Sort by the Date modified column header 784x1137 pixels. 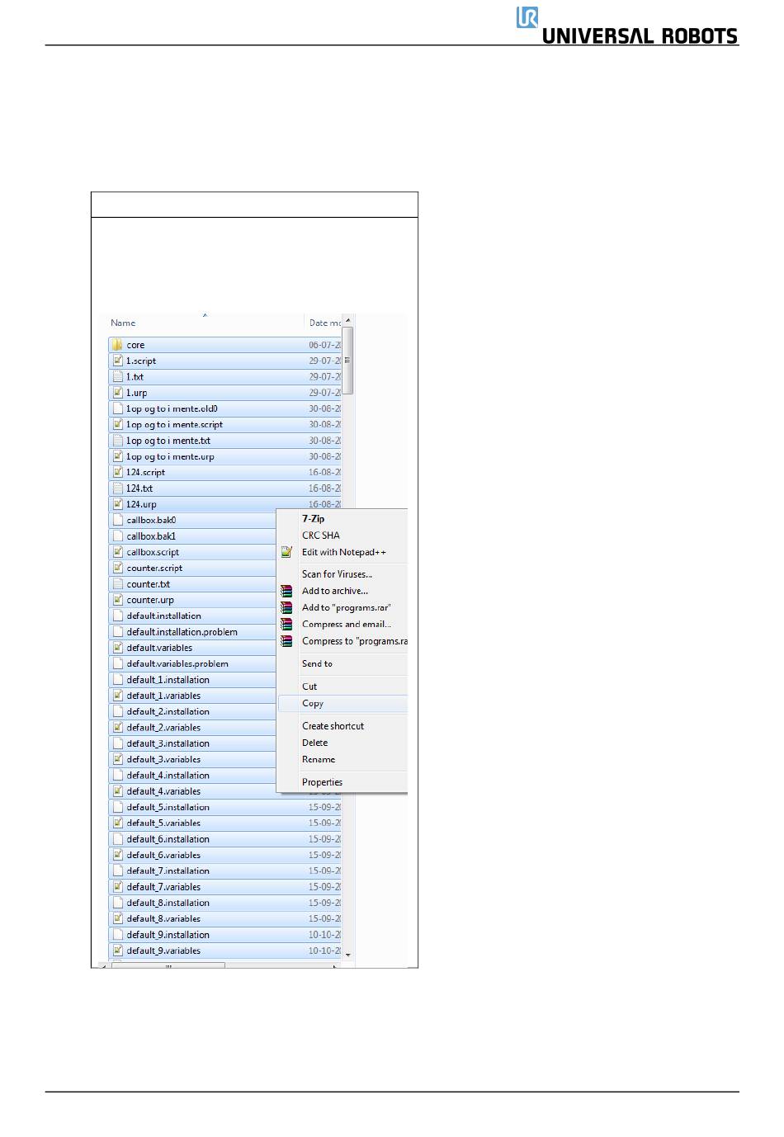[324, 323]
